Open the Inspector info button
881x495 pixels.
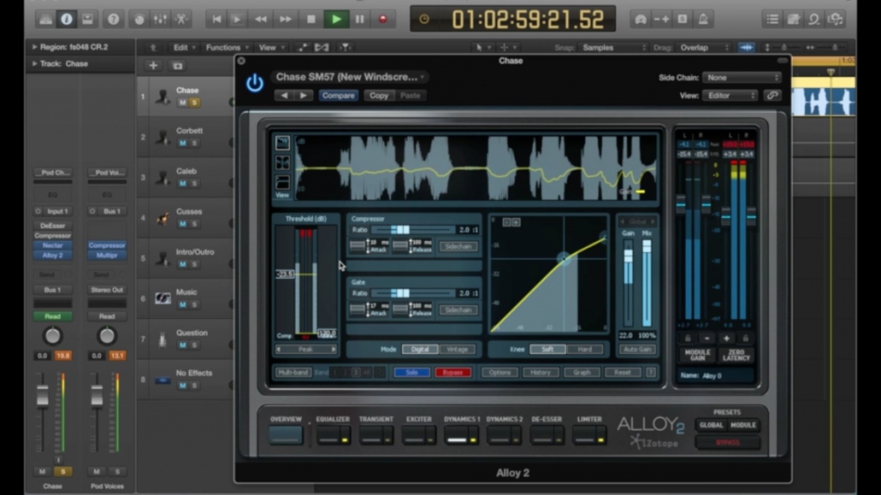[x=67, y=19]
